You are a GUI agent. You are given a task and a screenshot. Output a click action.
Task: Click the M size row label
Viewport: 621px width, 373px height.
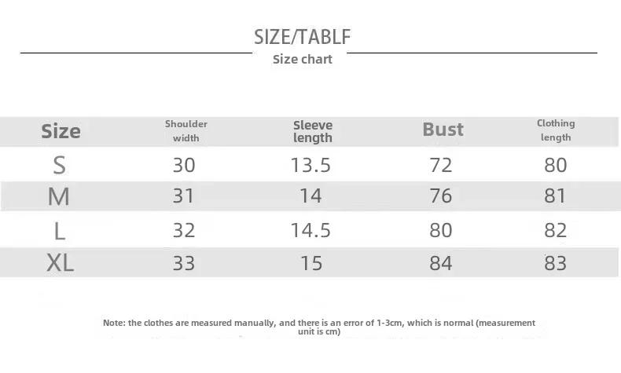[x=59, y=196]
